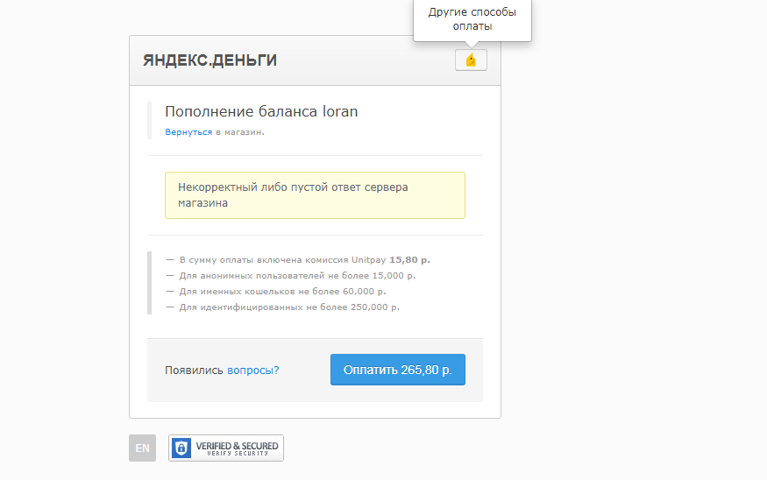The image size is (767, 480).
Task: Select the Пополнение баланса loran heading
Action: pyautogui.click(x=261, y=111)
